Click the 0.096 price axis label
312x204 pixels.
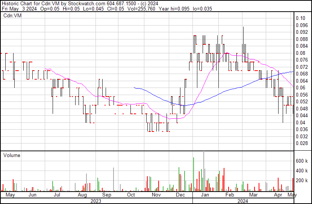coord(302,25)
